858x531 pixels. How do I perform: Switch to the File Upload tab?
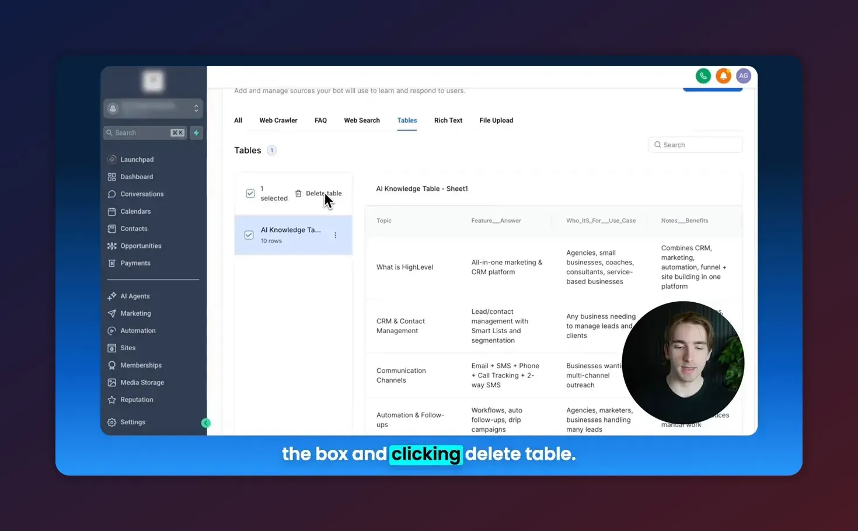tap(496, 121)
